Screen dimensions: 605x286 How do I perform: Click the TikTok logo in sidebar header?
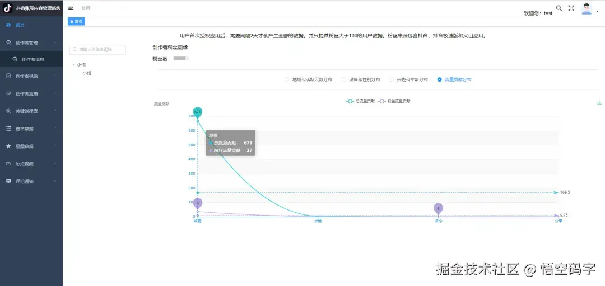[8, 8]
